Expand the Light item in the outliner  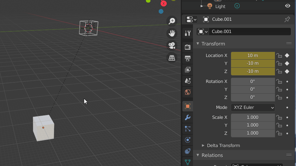[202, 6]
